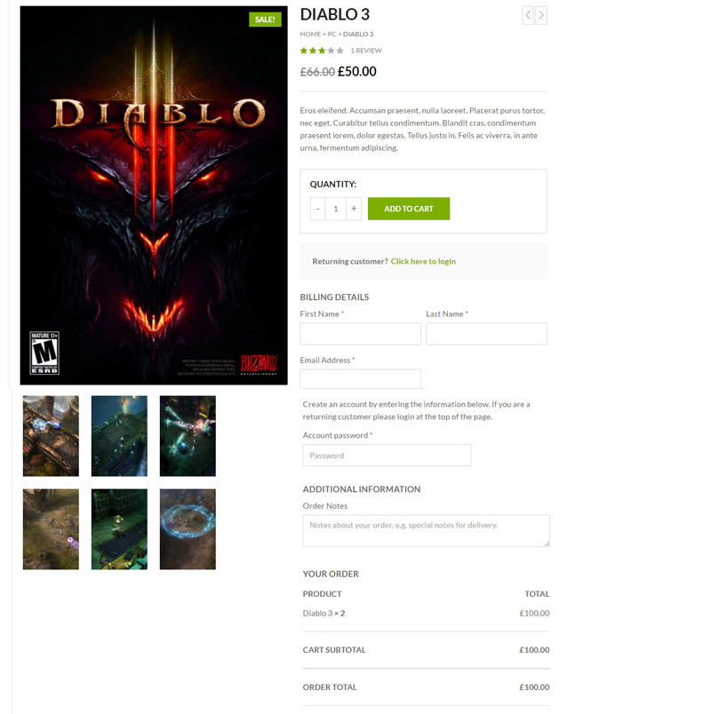
Task: Go to next product arrow
Action: coord(541,15)
